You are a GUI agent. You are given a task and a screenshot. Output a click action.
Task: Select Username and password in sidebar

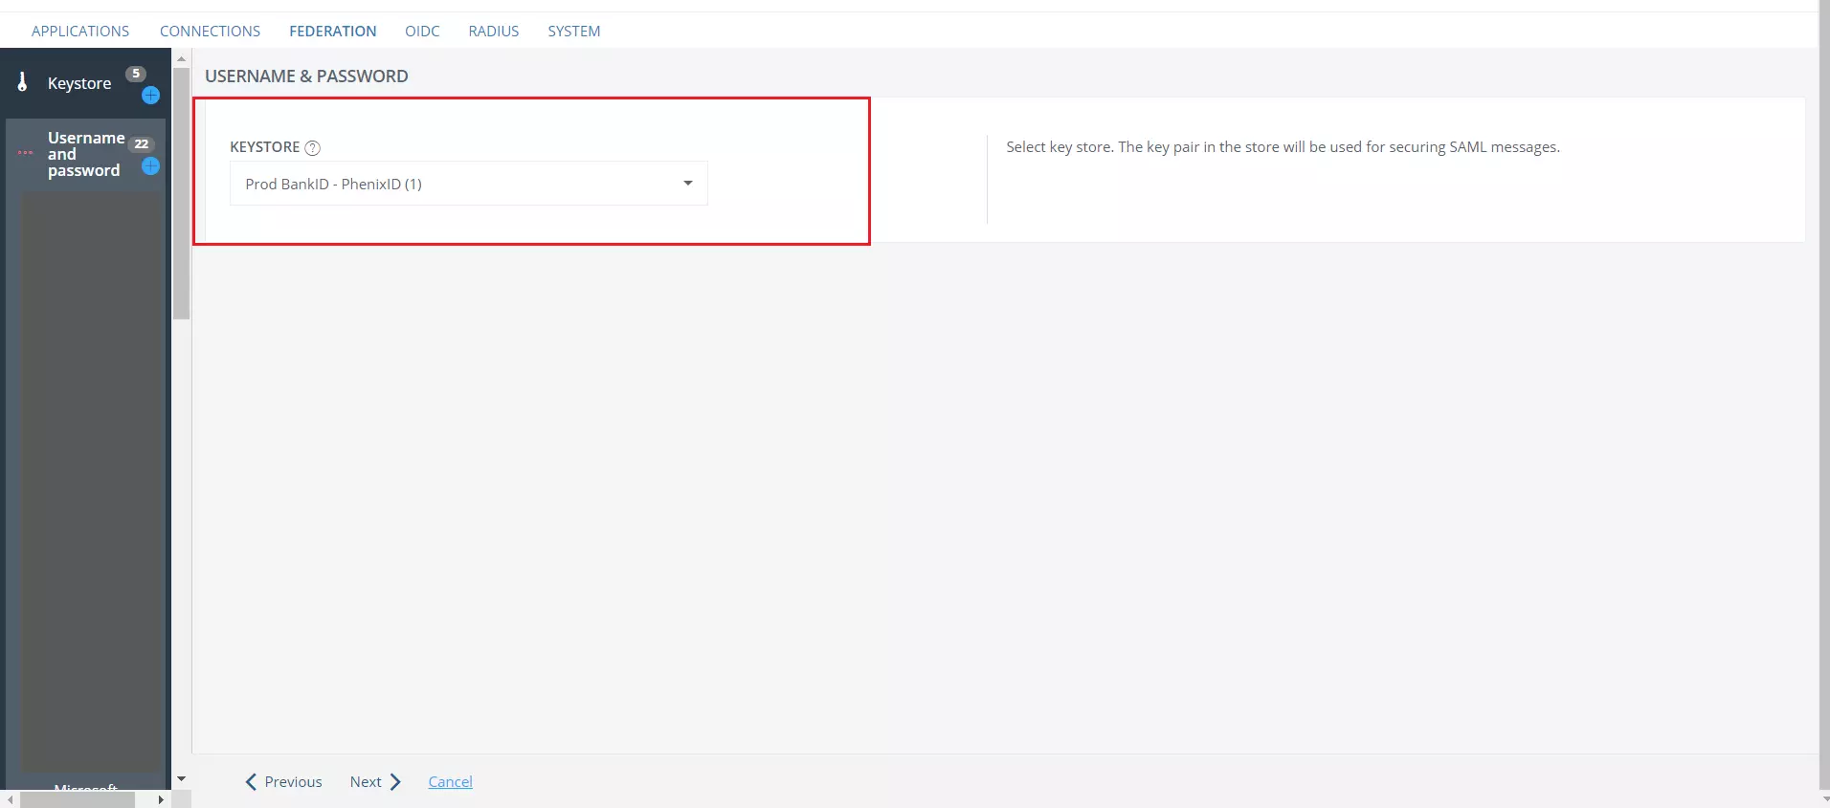click(x=85, y=154)
